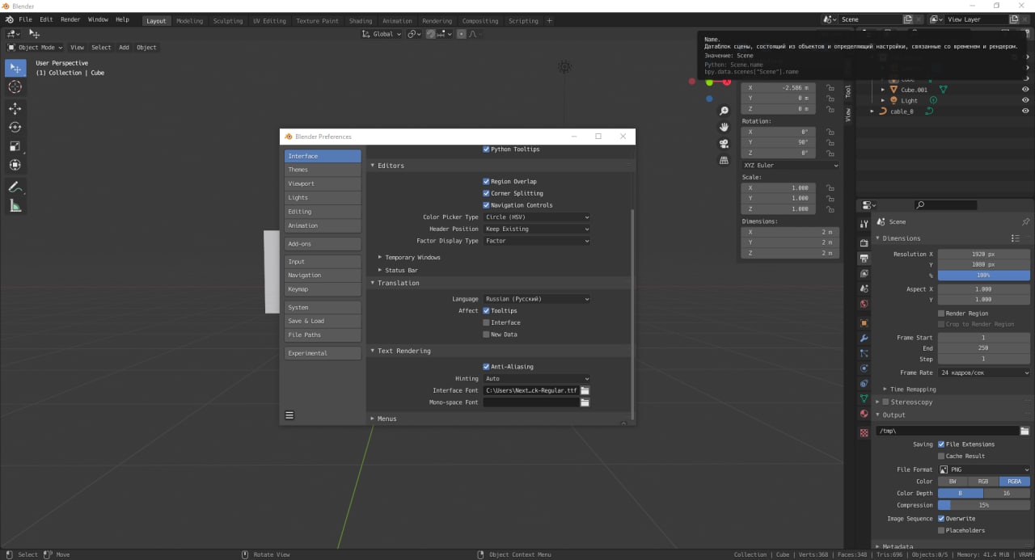Toggle Corner Splitting checkbox
This screenshot has width=1035, height=560.
(x=486, y=193)
